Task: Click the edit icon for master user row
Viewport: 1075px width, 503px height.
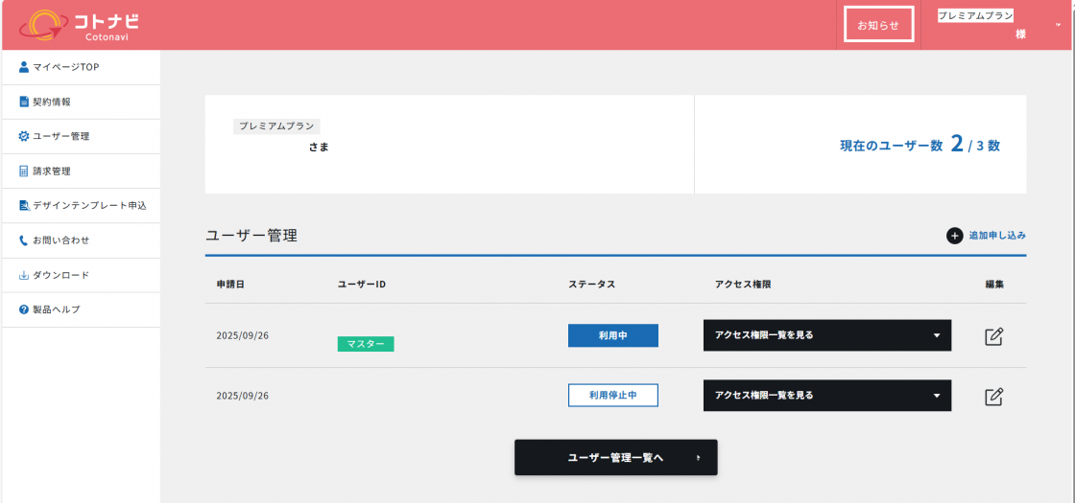Action: coord(994,336)
